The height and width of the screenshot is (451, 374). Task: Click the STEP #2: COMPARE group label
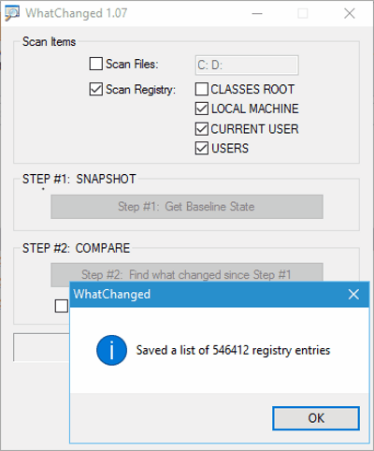(76, 248)
